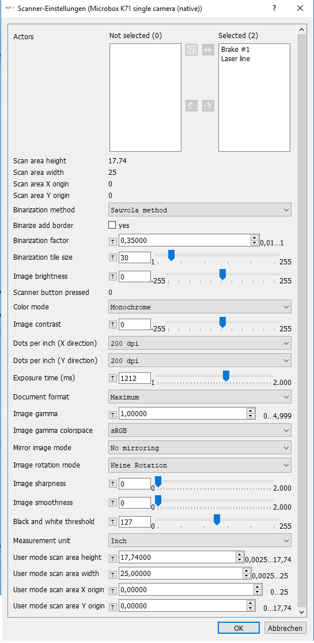Click the Image gamma spinner arrows
Viewport: 314px width, 643px height.
point(251,414)
